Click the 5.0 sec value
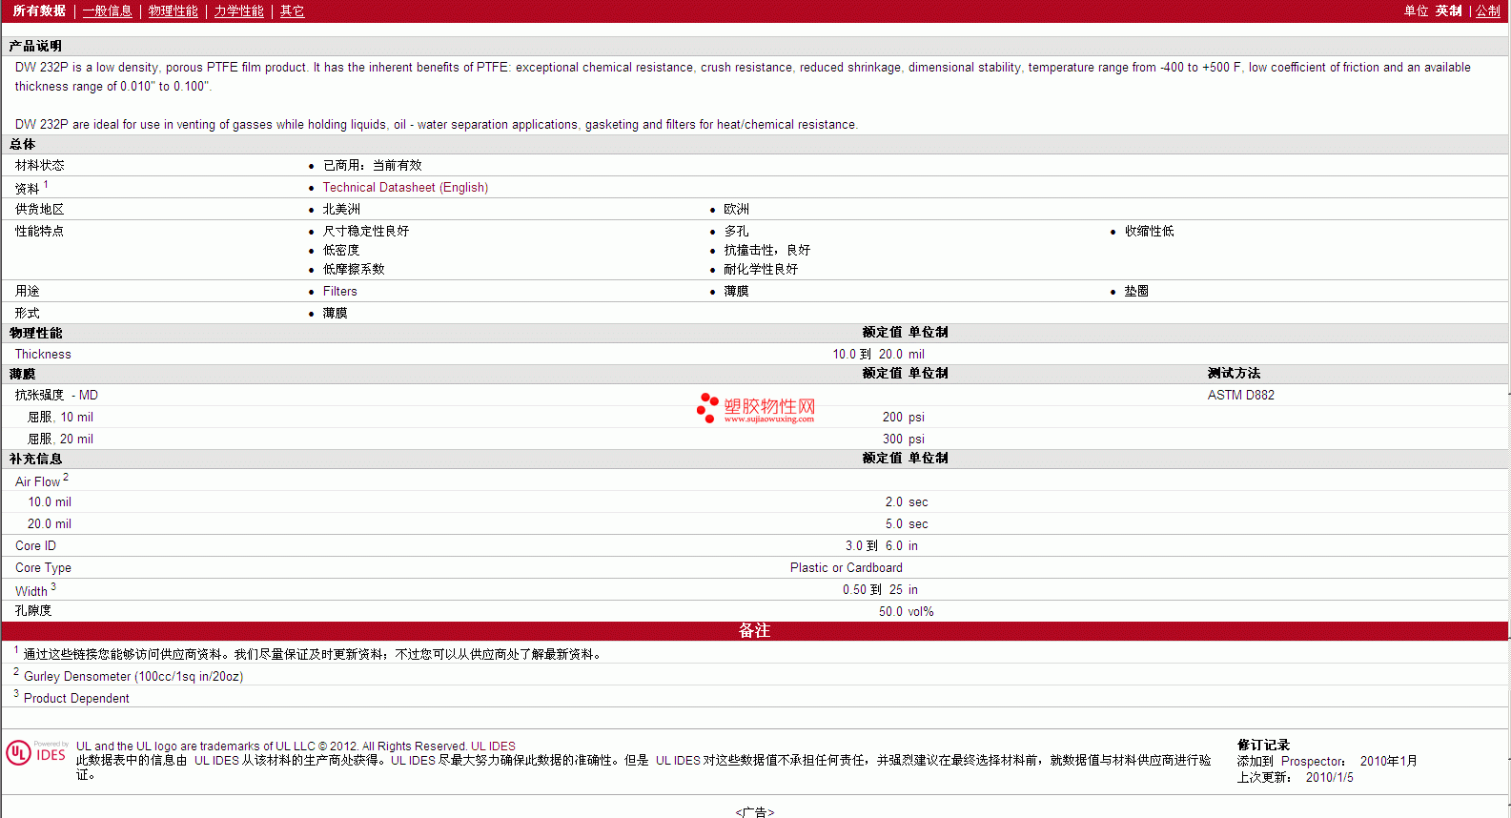 click(906, 524)
